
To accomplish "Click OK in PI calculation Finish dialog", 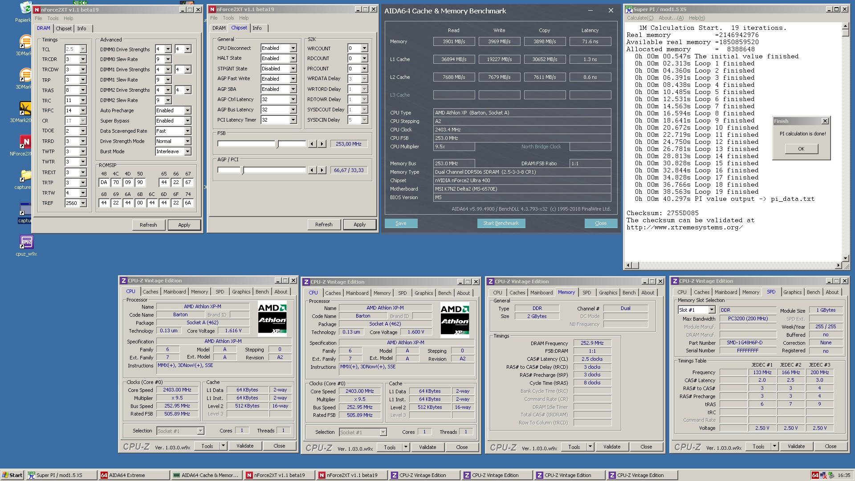I will coord(801,149).
